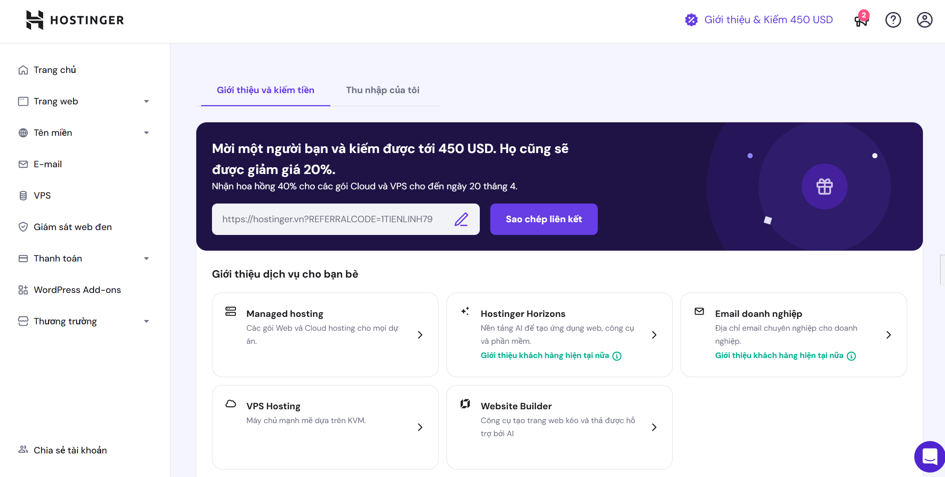Open the notifications megaphone icon
Viewport: 945px width, 477px height.
[861, 20]
